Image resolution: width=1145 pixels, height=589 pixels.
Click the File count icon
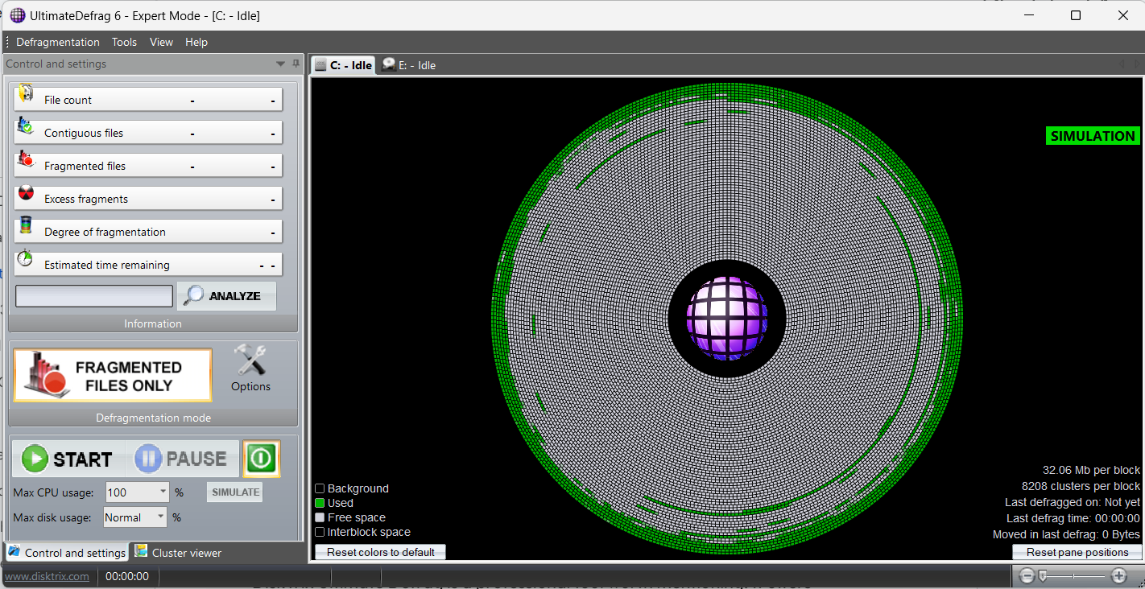click(x=26, y=93)
